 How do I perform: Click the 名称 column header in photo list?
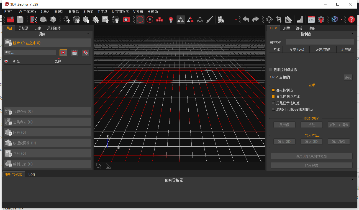click(x=58, y=61)
